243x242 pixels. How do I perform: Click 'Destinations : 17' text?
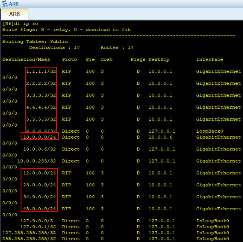tap(54, 48)
